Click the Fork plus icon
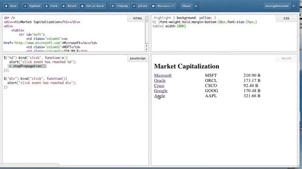 tap(47, 6)
